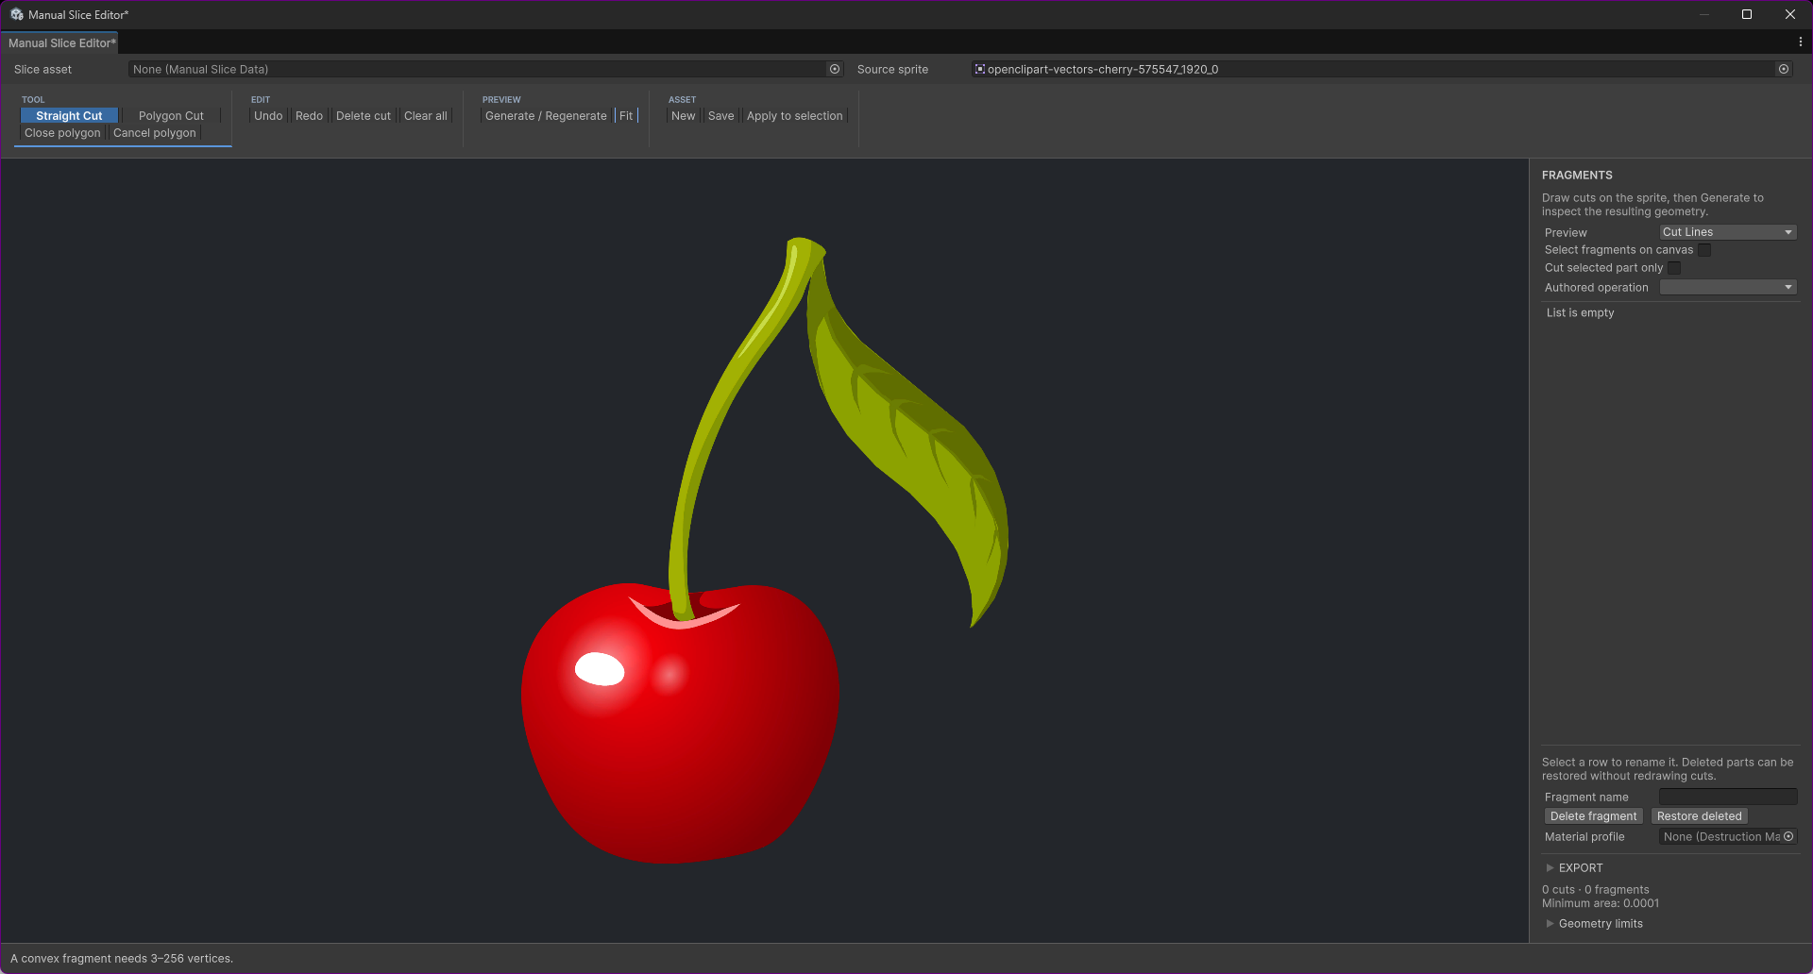This screenshot has height=974, width=1813.
Task: Click Apply to selection
Action: pyautogui.click(x=794, y=115)
